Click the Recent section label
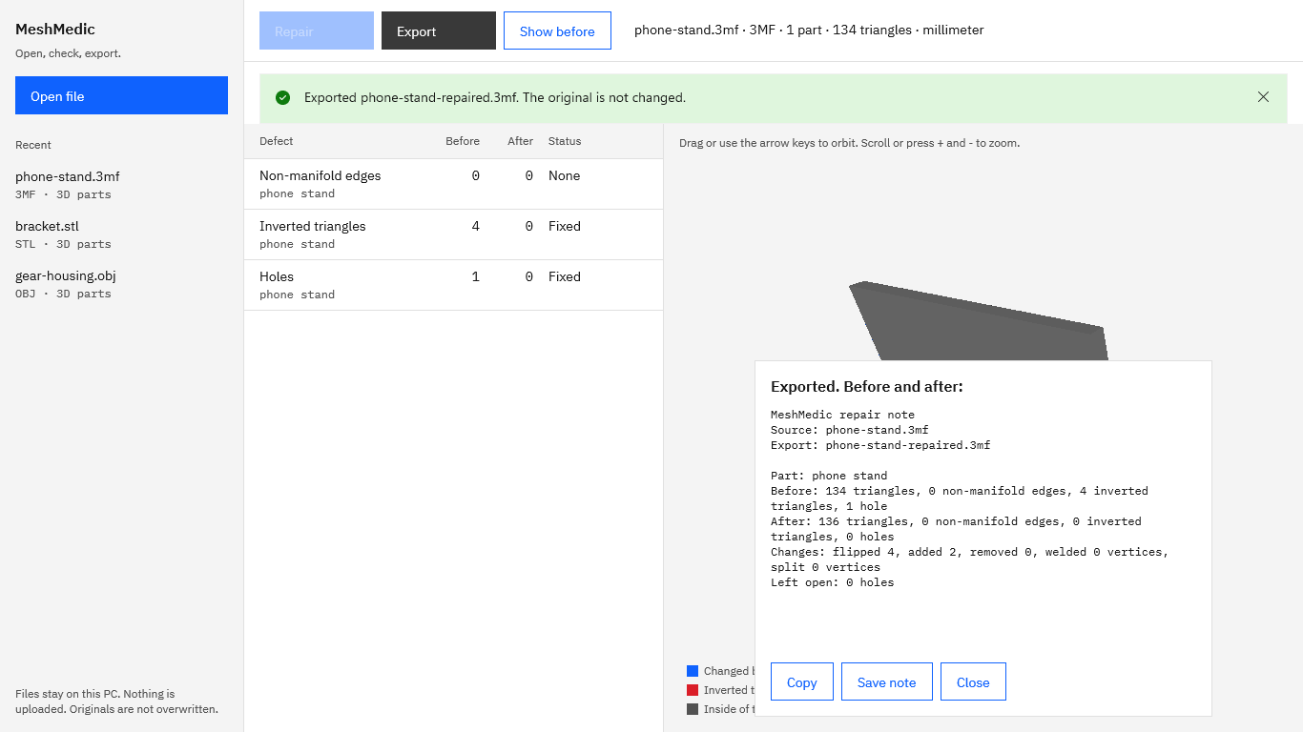 [x=33, y=145]
